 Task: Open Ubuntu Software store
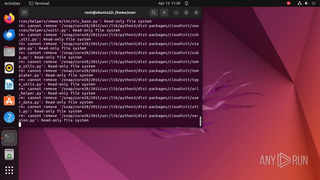click(x=9, y=101)
